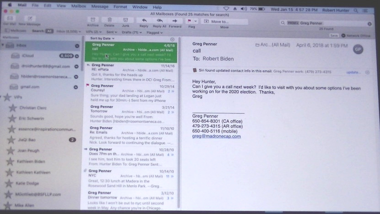Click the volume icon in menu bar
Screen dimensions: 380x214
pos(244,9)
